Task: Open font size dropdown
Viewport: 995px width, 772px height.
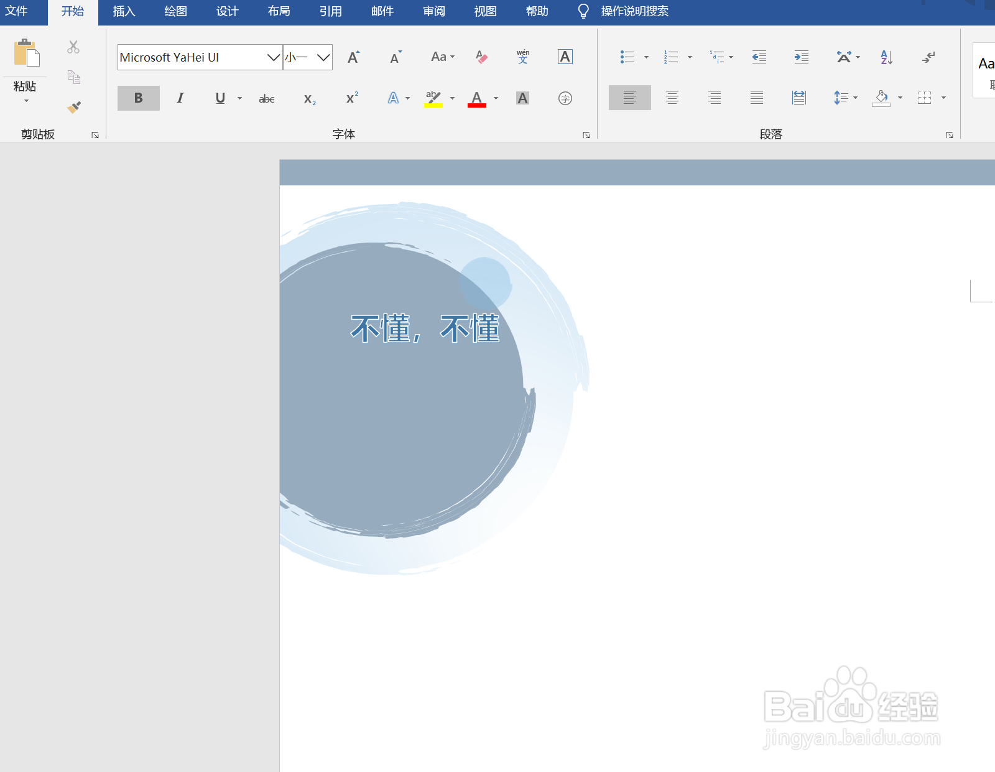Action: tap(323, 57)
